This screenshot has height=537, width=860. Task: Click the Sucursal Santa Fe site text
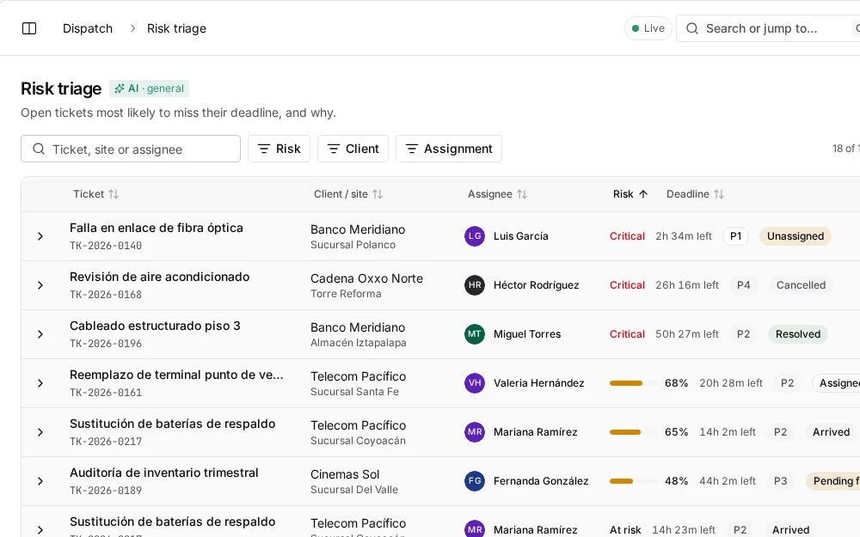[x=354, y=392]
